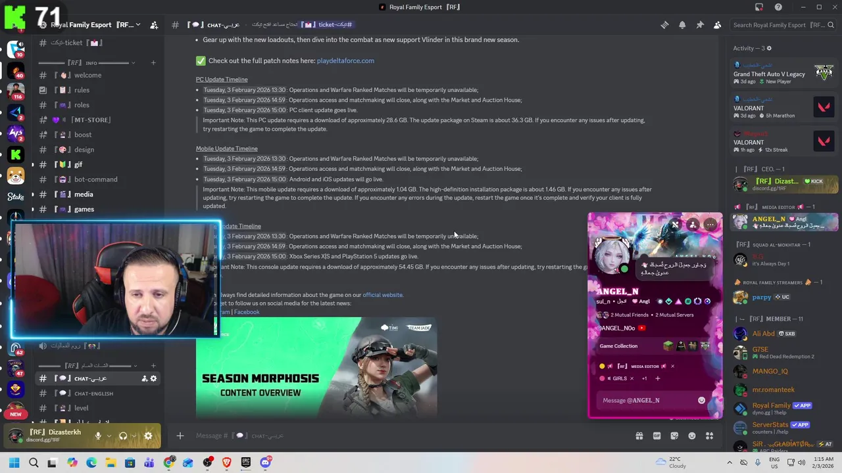View 2 Mutual Friends on profile

tap(630, 315)
